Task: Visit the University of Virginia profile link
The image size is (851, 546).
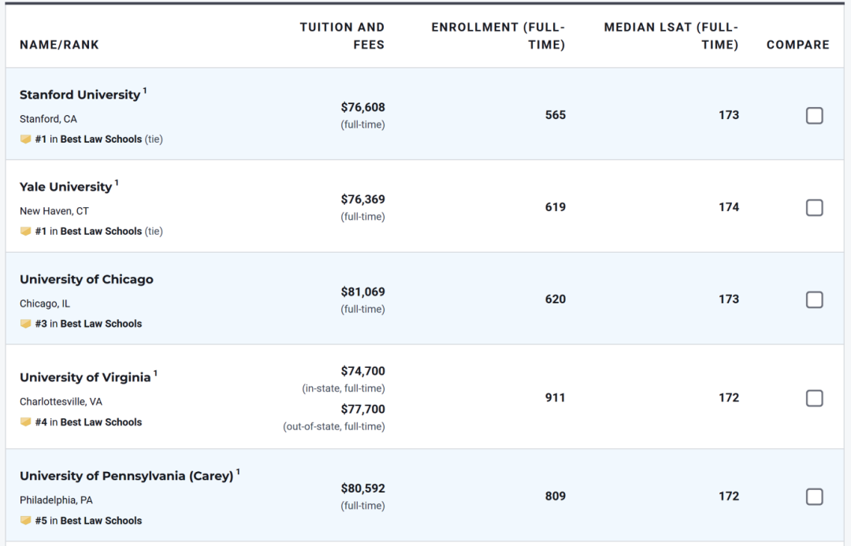Action: pyautogui.click(x=85, y=377)
